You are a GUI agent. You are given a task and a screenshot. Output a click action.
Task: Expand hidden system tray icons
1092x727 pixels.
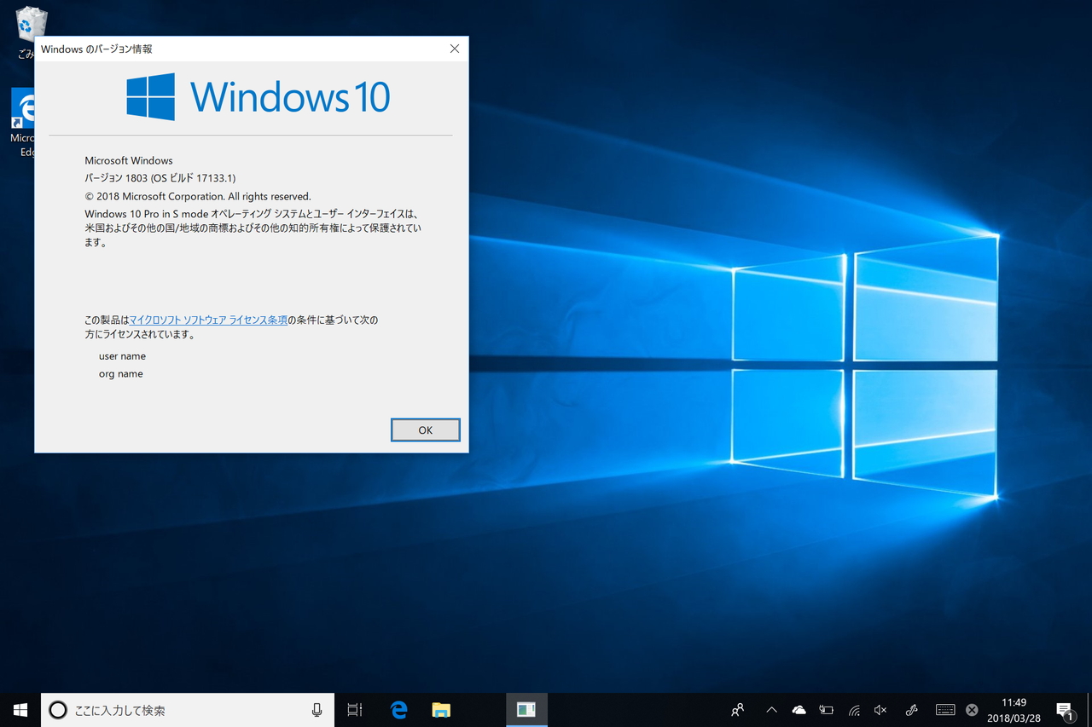click(x=770, y=709)
